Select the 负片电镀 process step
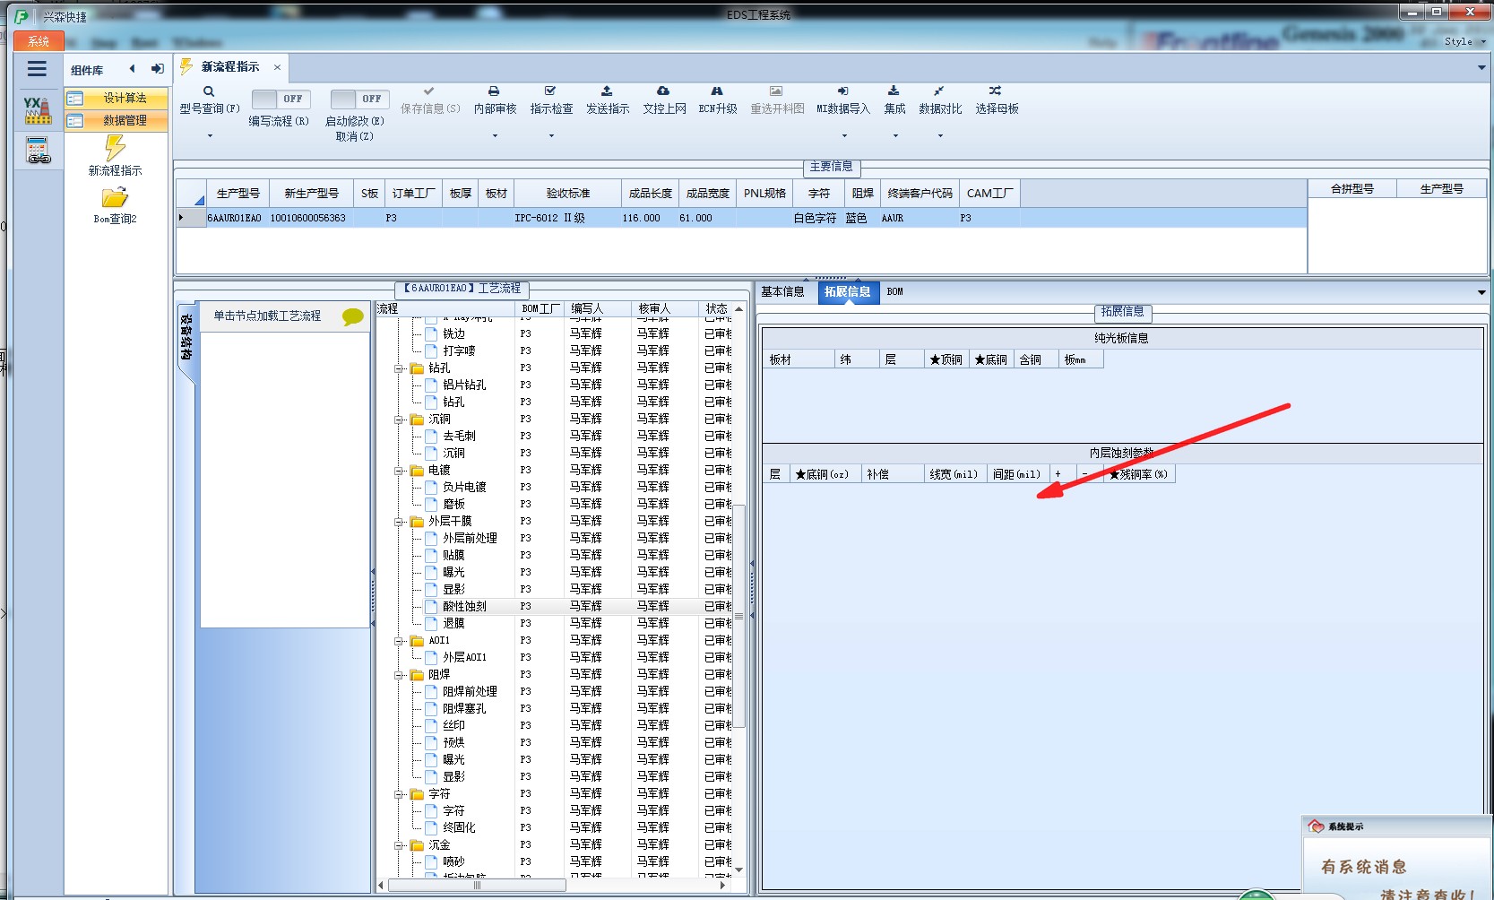 coord(464,488)
